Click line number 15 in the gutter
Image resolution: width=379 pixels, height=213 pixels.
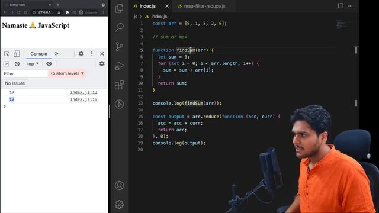(x=140, y=117)
